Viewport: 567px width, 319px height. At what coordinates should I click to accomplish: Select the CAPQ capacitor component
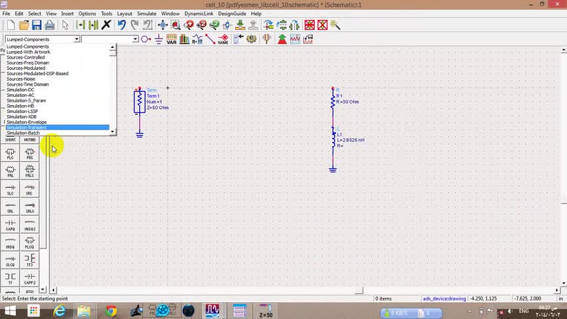coord(10,225)
